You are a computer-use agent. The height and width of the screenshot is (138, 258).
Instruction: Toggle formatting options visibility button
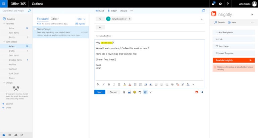(145, 92)
